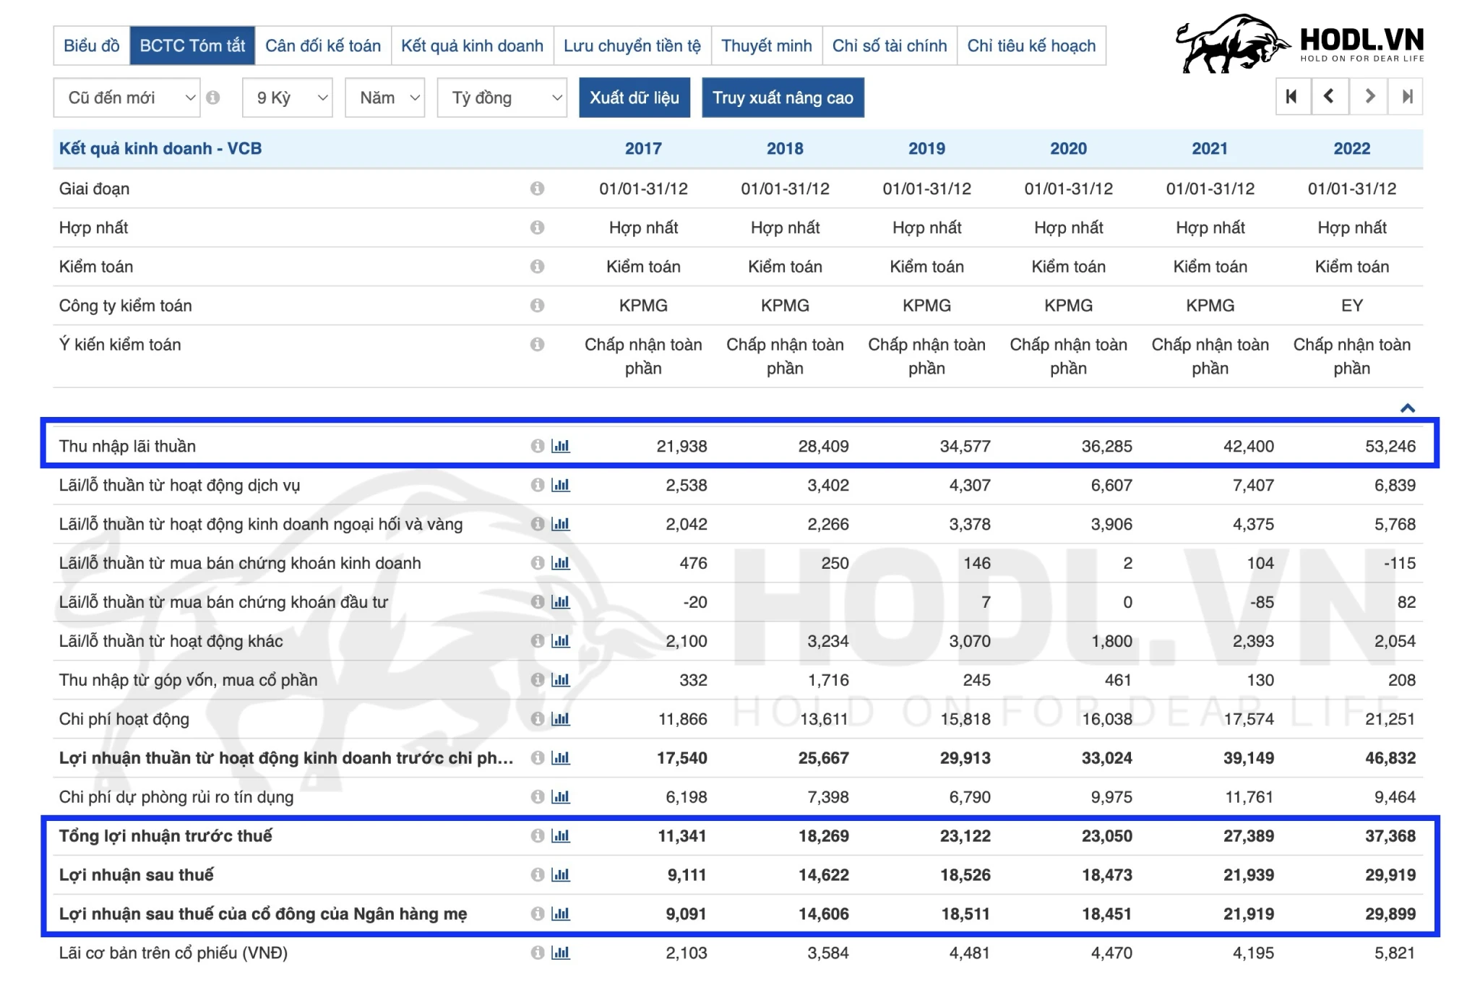Open the Tỷ đồng unit dropdown
This screenshot has width=1480, height=985.
[502, 98]
